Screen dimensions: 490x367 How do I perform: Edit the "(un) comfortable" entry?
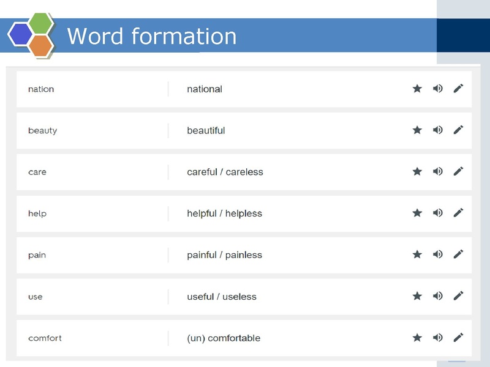457,338
